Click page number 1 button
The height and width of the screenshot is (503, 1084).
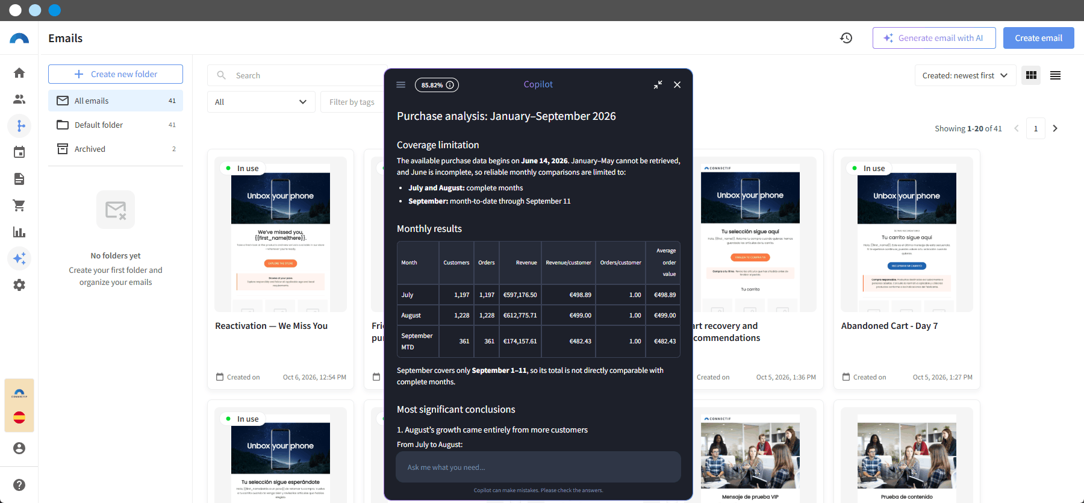pos(1036,128)
